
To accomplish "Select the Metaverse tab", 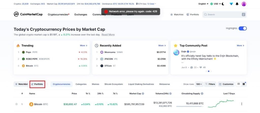I will pyautogui.click(x=165, y=84).
